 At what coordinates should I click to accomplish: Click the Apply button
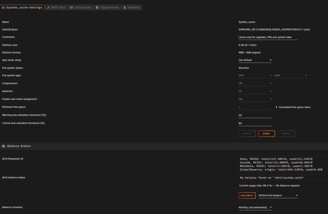[x=247, y=133]
